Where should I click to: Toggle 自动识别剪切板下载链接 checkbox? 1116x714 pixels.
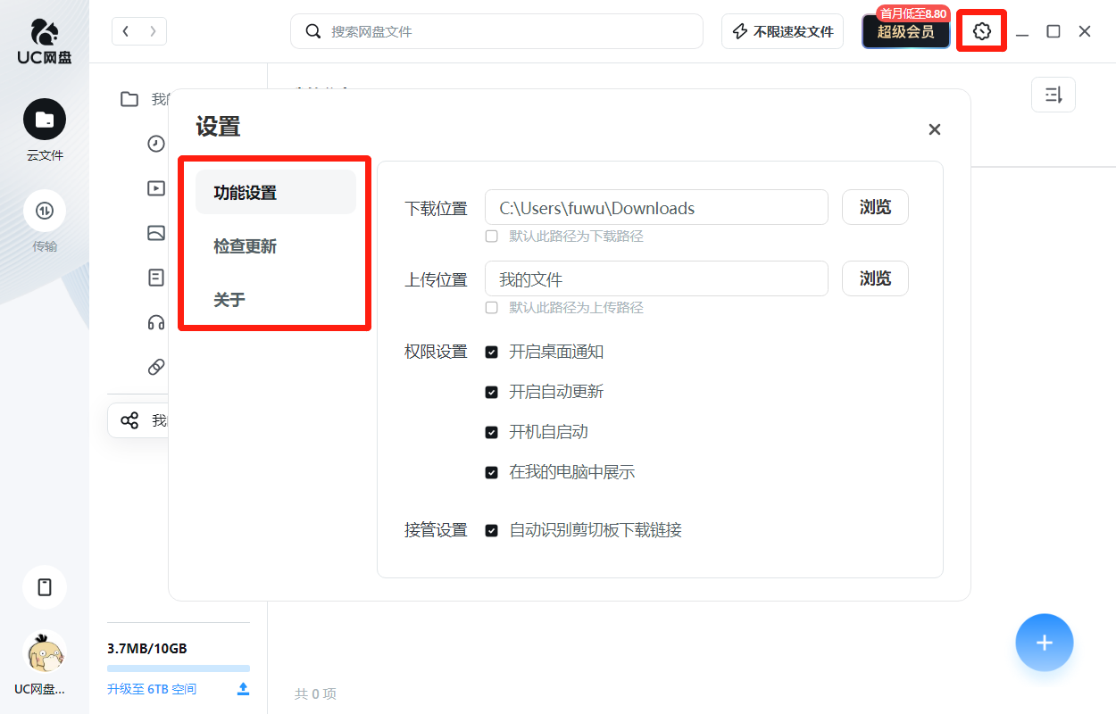491,531
